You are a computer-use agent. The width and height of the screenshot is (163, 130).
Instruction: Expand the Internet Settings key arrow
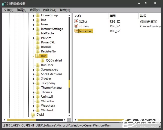(x=34, y=29)
